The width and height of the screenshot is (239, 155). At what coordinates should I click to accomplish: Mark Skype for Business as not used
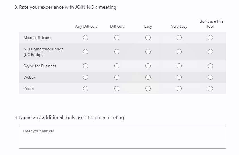(210, 66)
